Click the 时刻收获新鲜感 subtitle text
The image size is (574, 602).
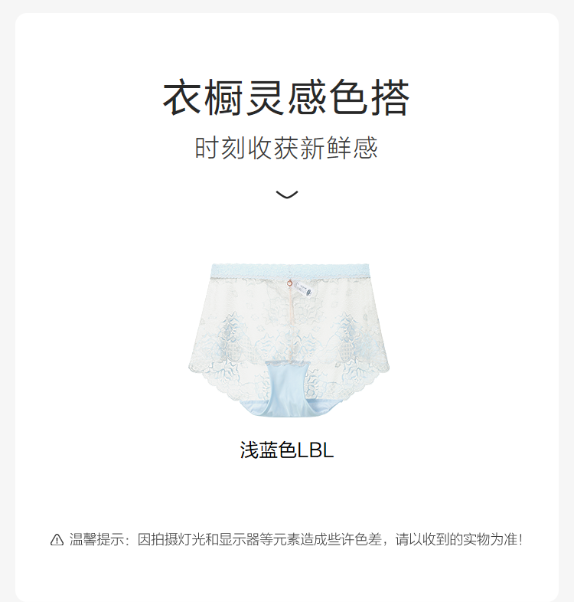(286, 148)
